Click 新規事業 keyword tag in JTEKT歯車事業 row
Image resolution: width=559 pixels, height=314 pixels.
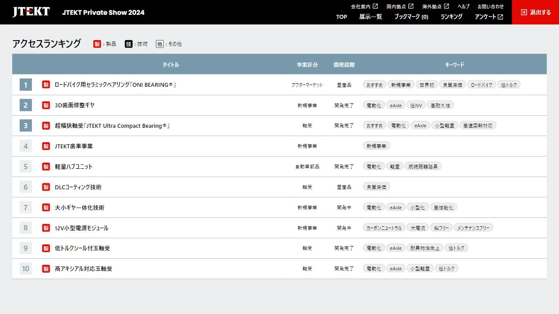376,146
